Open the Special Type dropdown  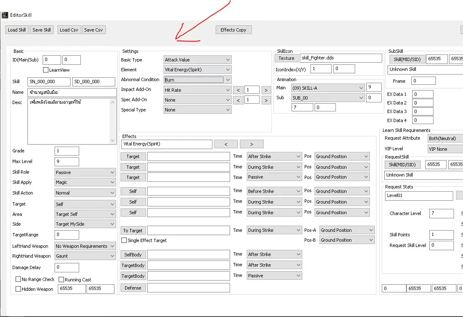198,110
